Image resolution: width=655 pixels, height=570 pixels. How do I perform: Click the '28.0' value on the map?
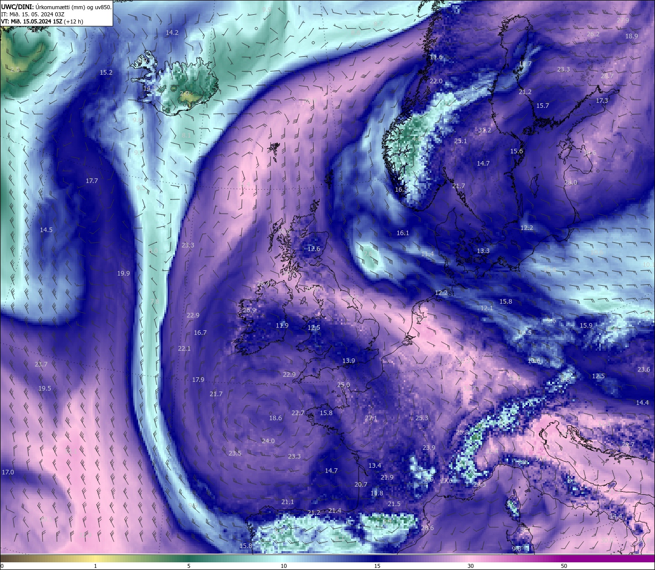pos(571,183)
